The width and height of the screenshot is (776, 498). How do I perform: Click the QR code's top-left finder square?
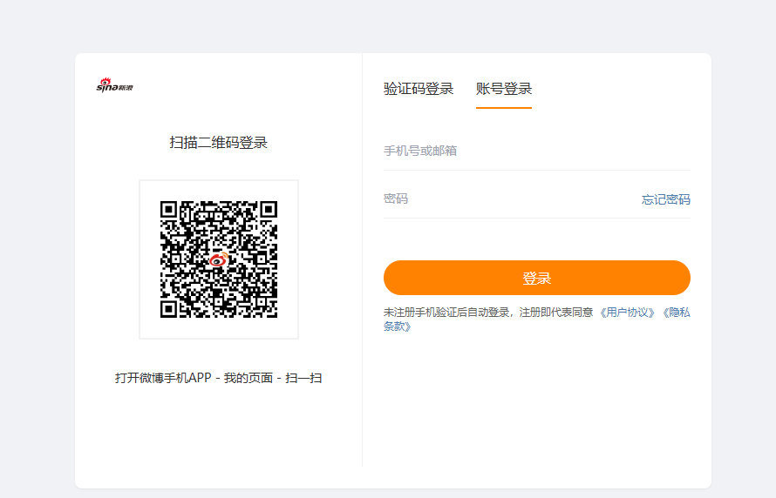(169, 210)
